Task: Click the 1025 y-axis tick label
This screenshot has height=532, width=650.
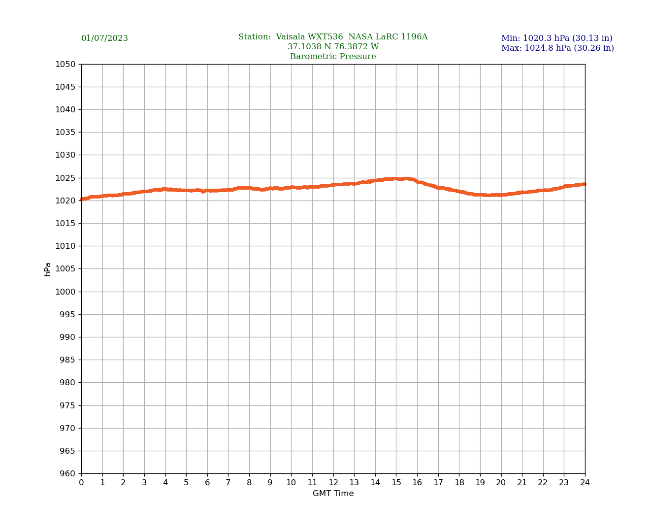Action: [65, 178]
